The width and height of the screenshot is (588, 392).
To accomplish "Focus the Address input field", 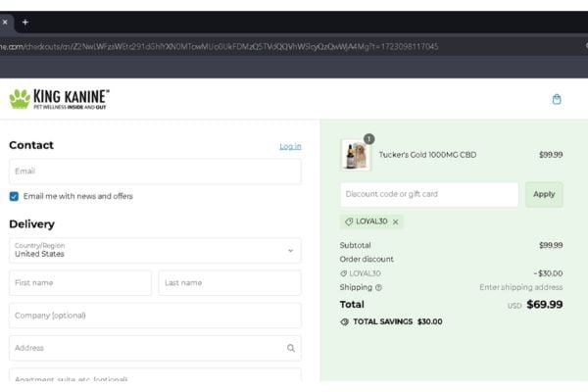I will tap(155, 348).
